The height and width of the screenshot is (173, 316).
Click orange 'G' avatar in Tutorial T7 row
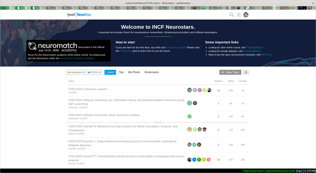208,160
